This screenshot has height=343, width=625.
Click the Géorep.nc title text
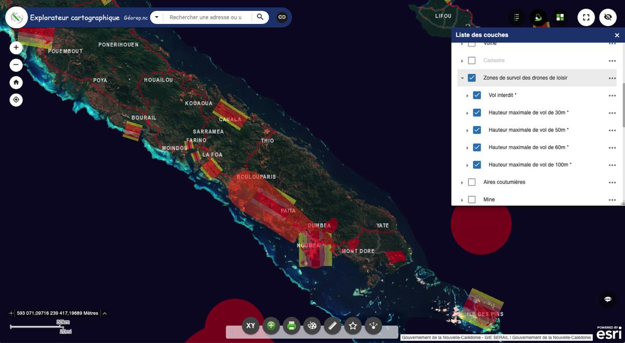135,18
